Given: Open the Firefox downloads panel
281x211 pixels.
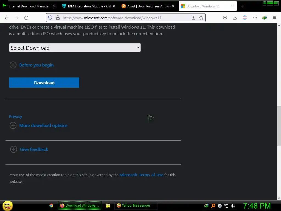Looking at the screenshot, I should [x=235, y=18].
